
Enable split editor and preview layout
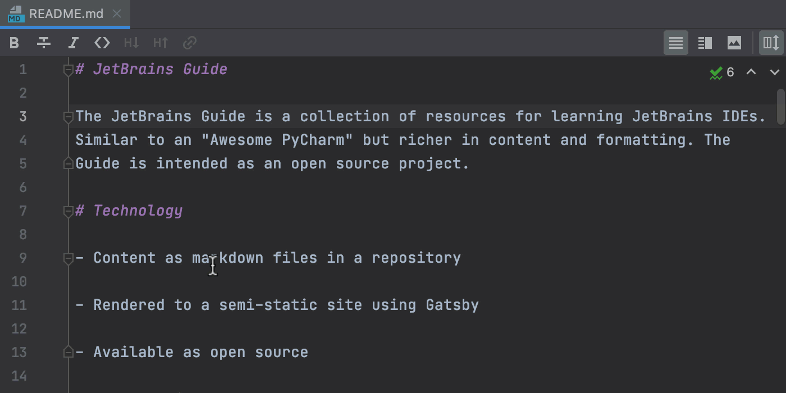705,43
